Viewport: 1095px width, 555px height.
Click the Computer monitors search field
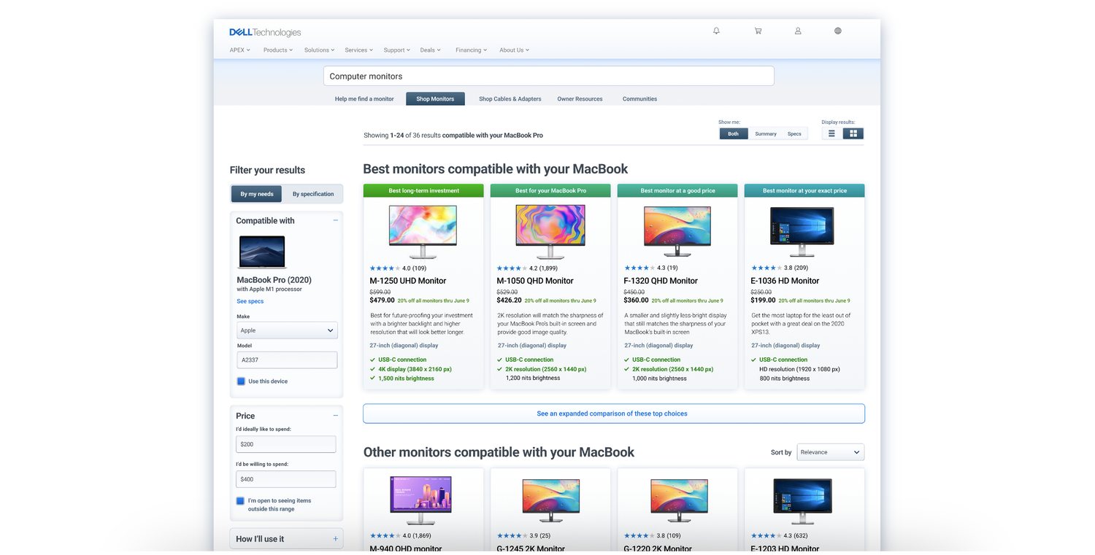coord(548,76)
